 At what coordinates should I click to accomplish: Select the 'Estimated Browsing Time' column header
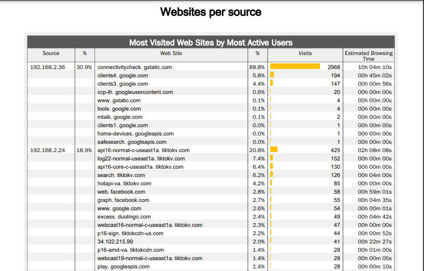pos(368,56)
